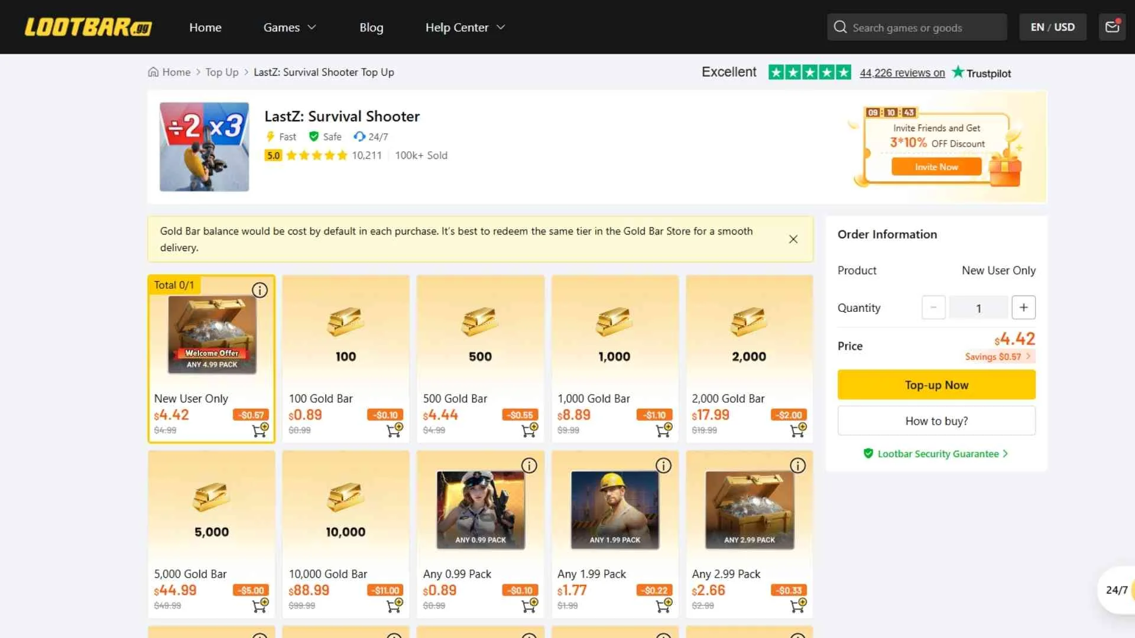This screenshot has height=638, width=1135.
Task: Add 5,000 Gold Bar to cart
Action: pyautogui.click(x=260, y=605)
